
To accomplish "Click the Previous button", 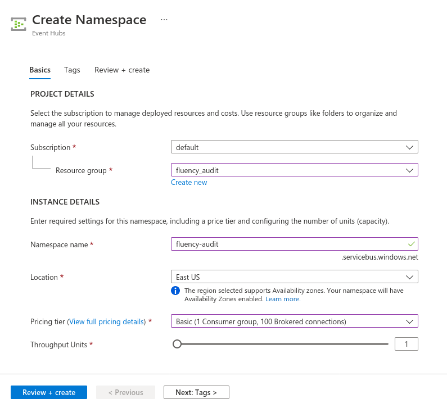I will (x=126, y=392).
